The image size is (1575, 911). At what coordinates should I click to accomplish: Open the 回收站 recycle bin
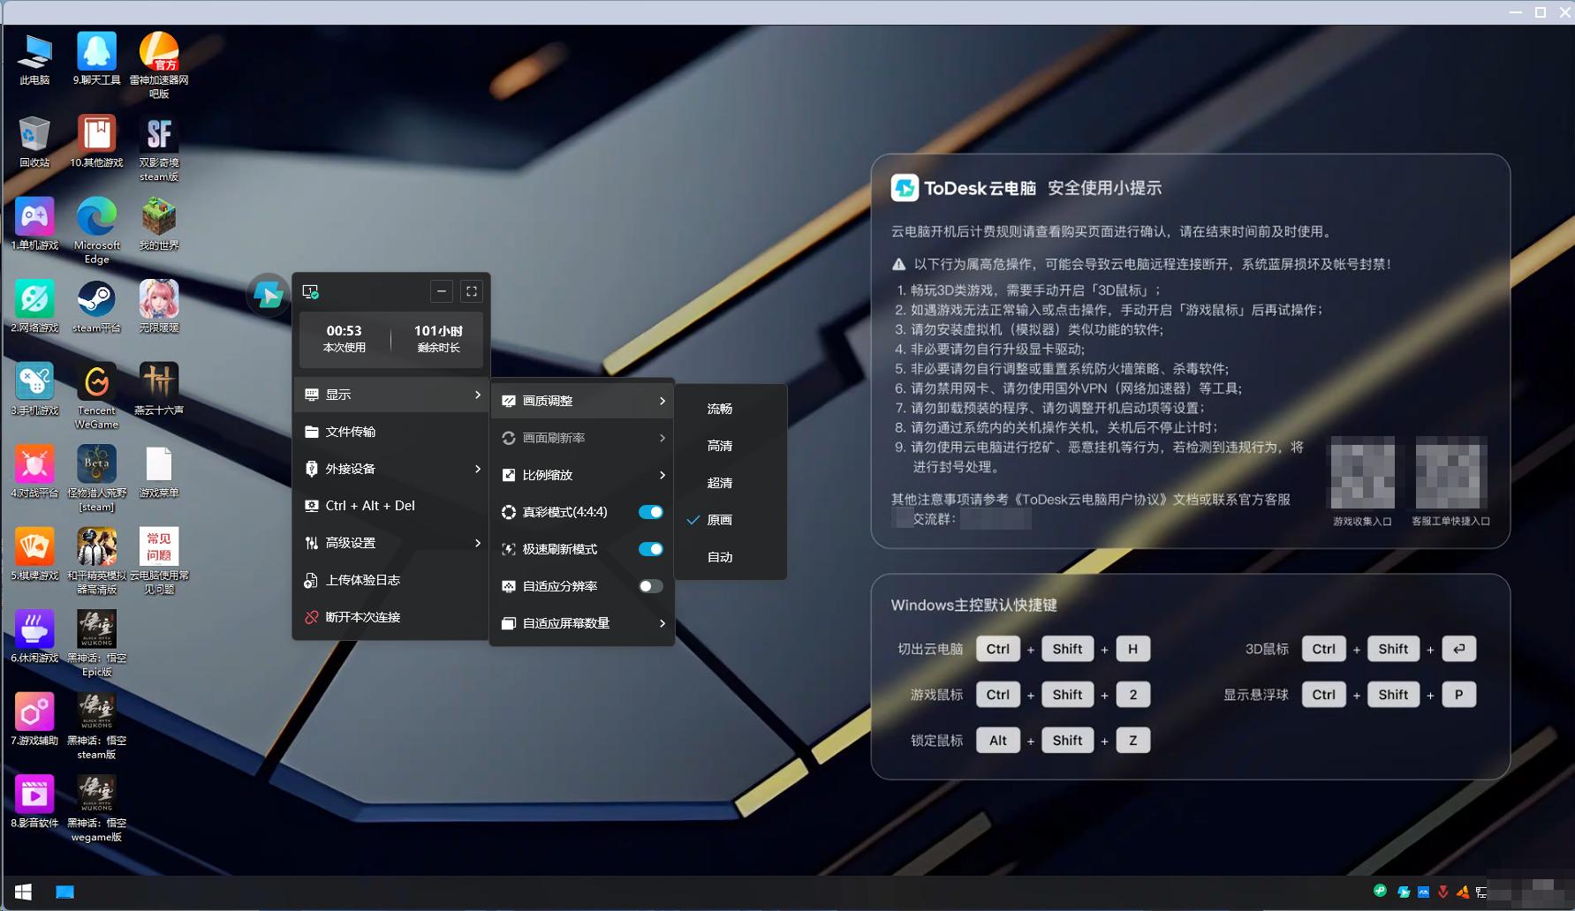coord(34,141)
